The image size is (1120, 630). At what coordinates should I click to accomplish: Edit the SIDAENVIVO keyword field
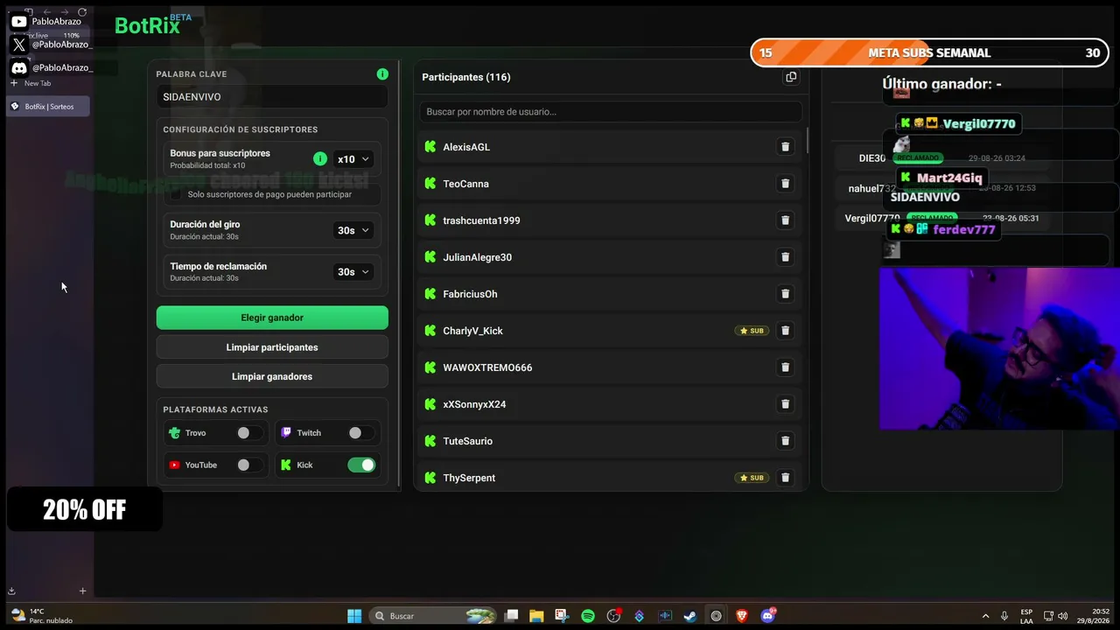click(x=272, y=97)
